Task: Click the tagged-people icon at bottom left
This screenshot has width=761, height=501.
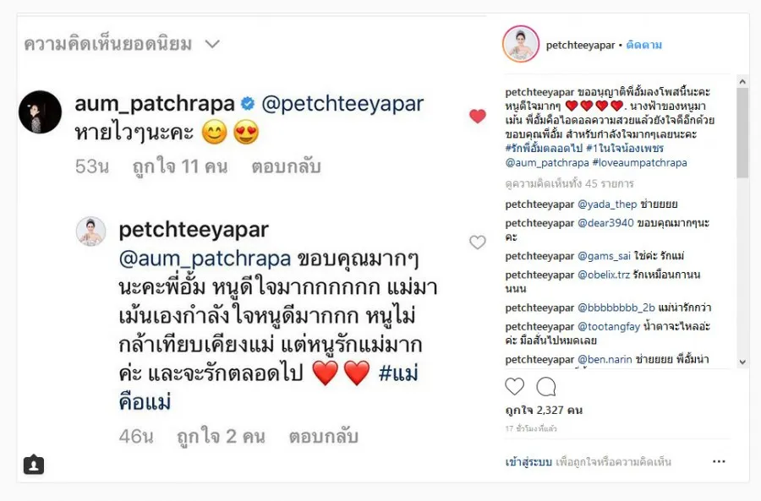Action: (34, 464)
